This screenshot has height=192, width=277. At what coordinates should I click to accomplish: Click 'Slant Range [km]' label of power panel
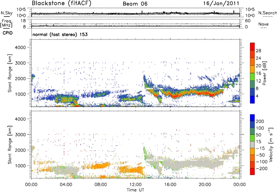click(10, 73)
